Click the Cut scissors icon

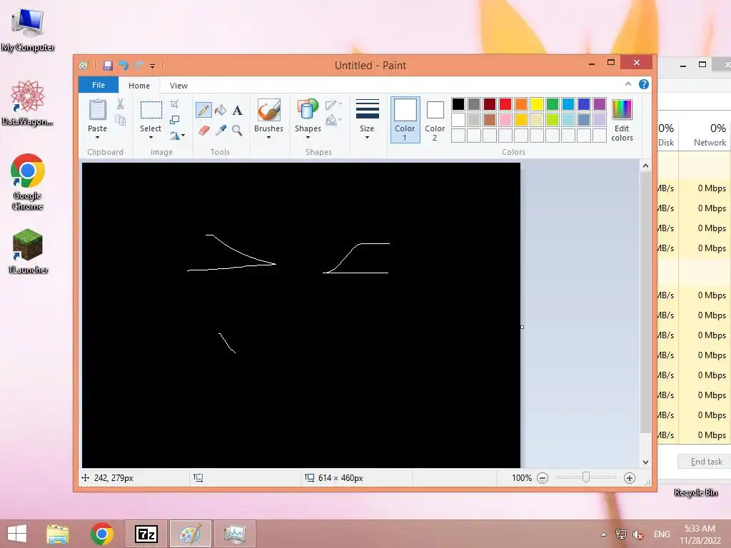120,104
